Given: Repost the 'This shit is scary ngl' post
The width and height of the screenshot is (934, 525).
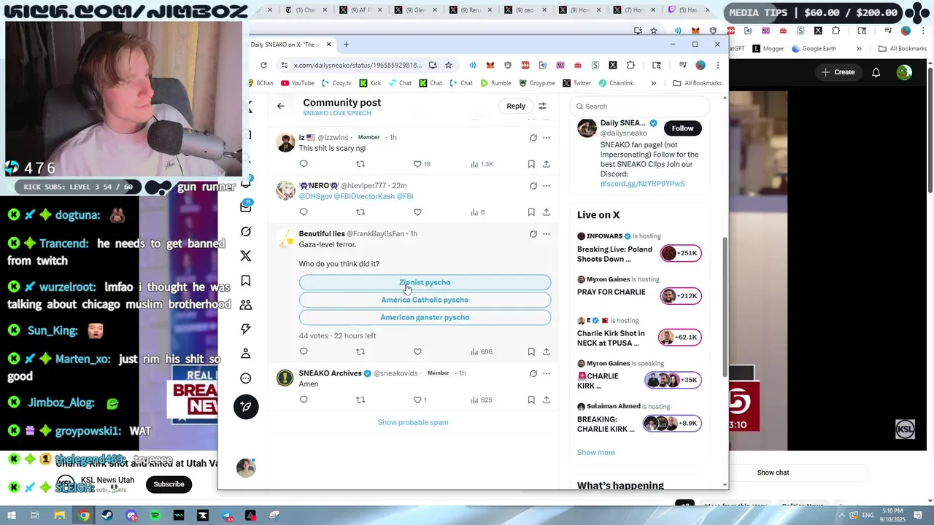Looking at the screenshot, I should click(x=360, y=164).
